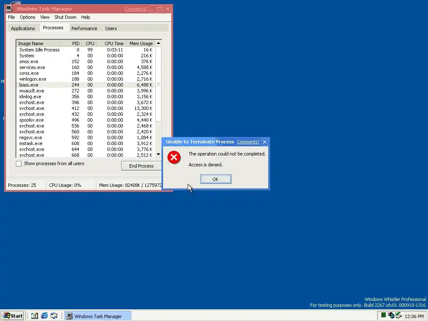Open the File menu

[x=11, y=17]
